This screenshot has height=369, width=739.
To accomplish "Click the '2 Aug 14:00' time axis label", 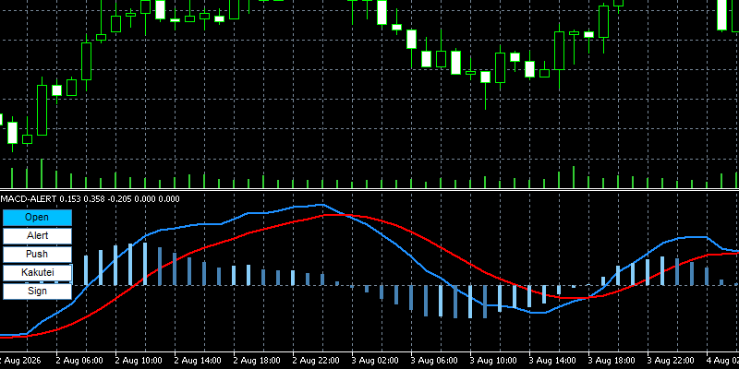I will [198, 361].
